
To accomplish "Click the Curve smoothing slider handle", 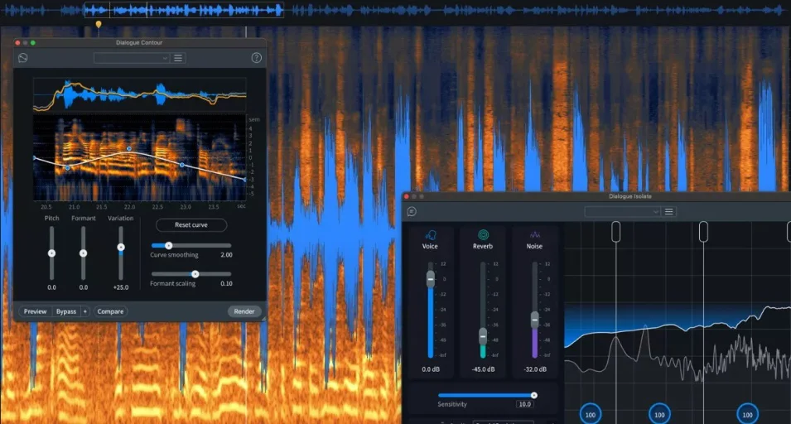I will click(168, 245).
